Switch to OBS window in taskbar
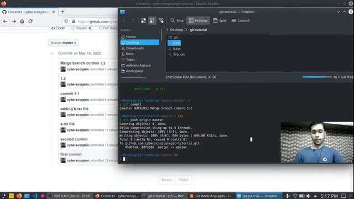The image size is (354, 199). [x=70, y=196]
